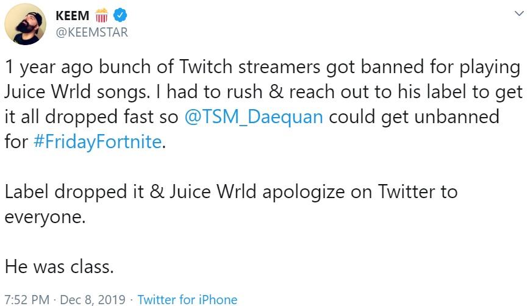
Task: Open the Twitter for iPhone source link
Action: pyautogui.click(x=187, y=299)
